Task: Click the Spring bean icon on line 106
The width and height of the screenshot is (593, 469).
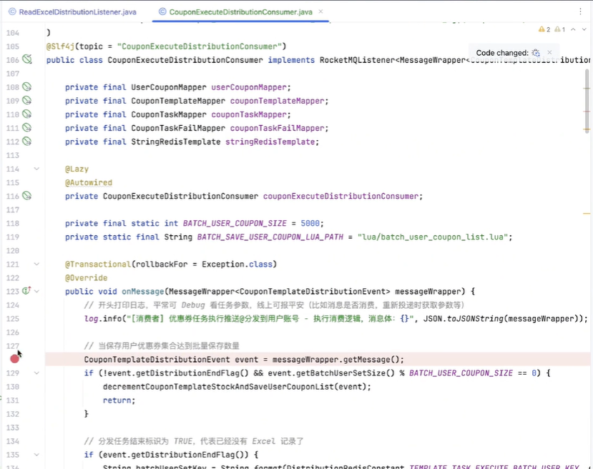Action: point(27,60)
